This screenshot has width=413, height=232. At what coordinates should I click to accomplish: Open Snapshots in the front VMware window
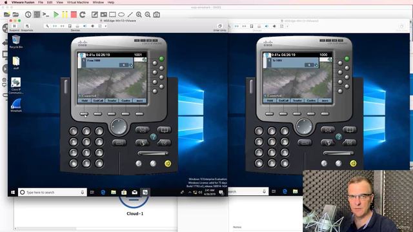pos(27,27)
